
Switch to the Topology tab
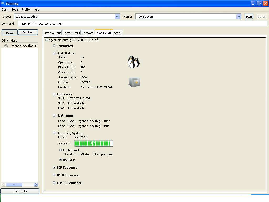[x=88, y=33]
